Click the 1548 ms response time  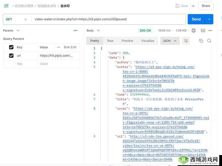click(x=164, y=31)
